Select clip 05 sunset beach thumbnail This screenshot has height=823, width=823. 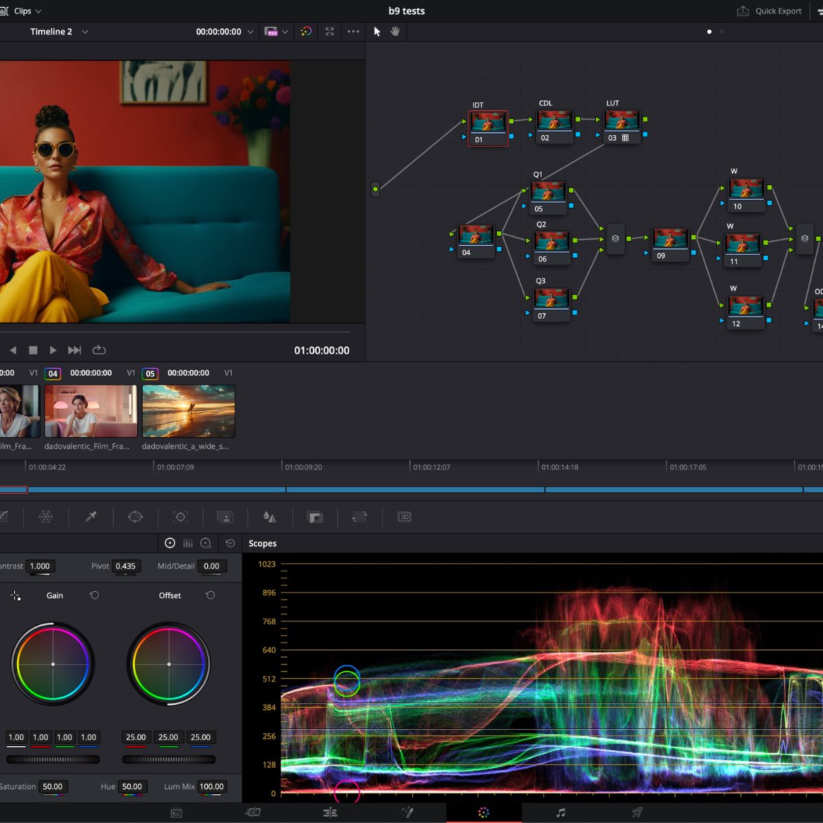(x=189, y=411)
